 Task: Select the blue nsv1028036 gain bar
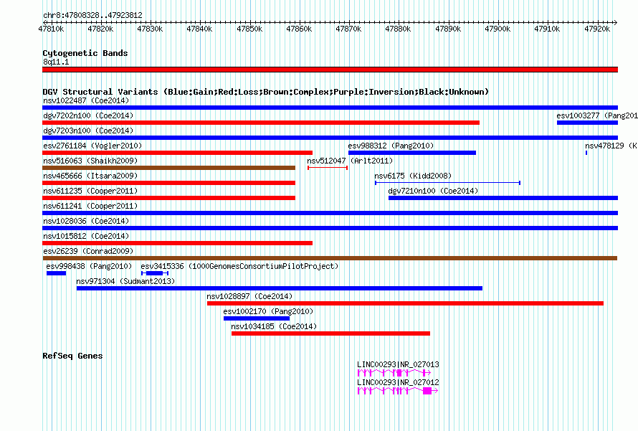330,228
